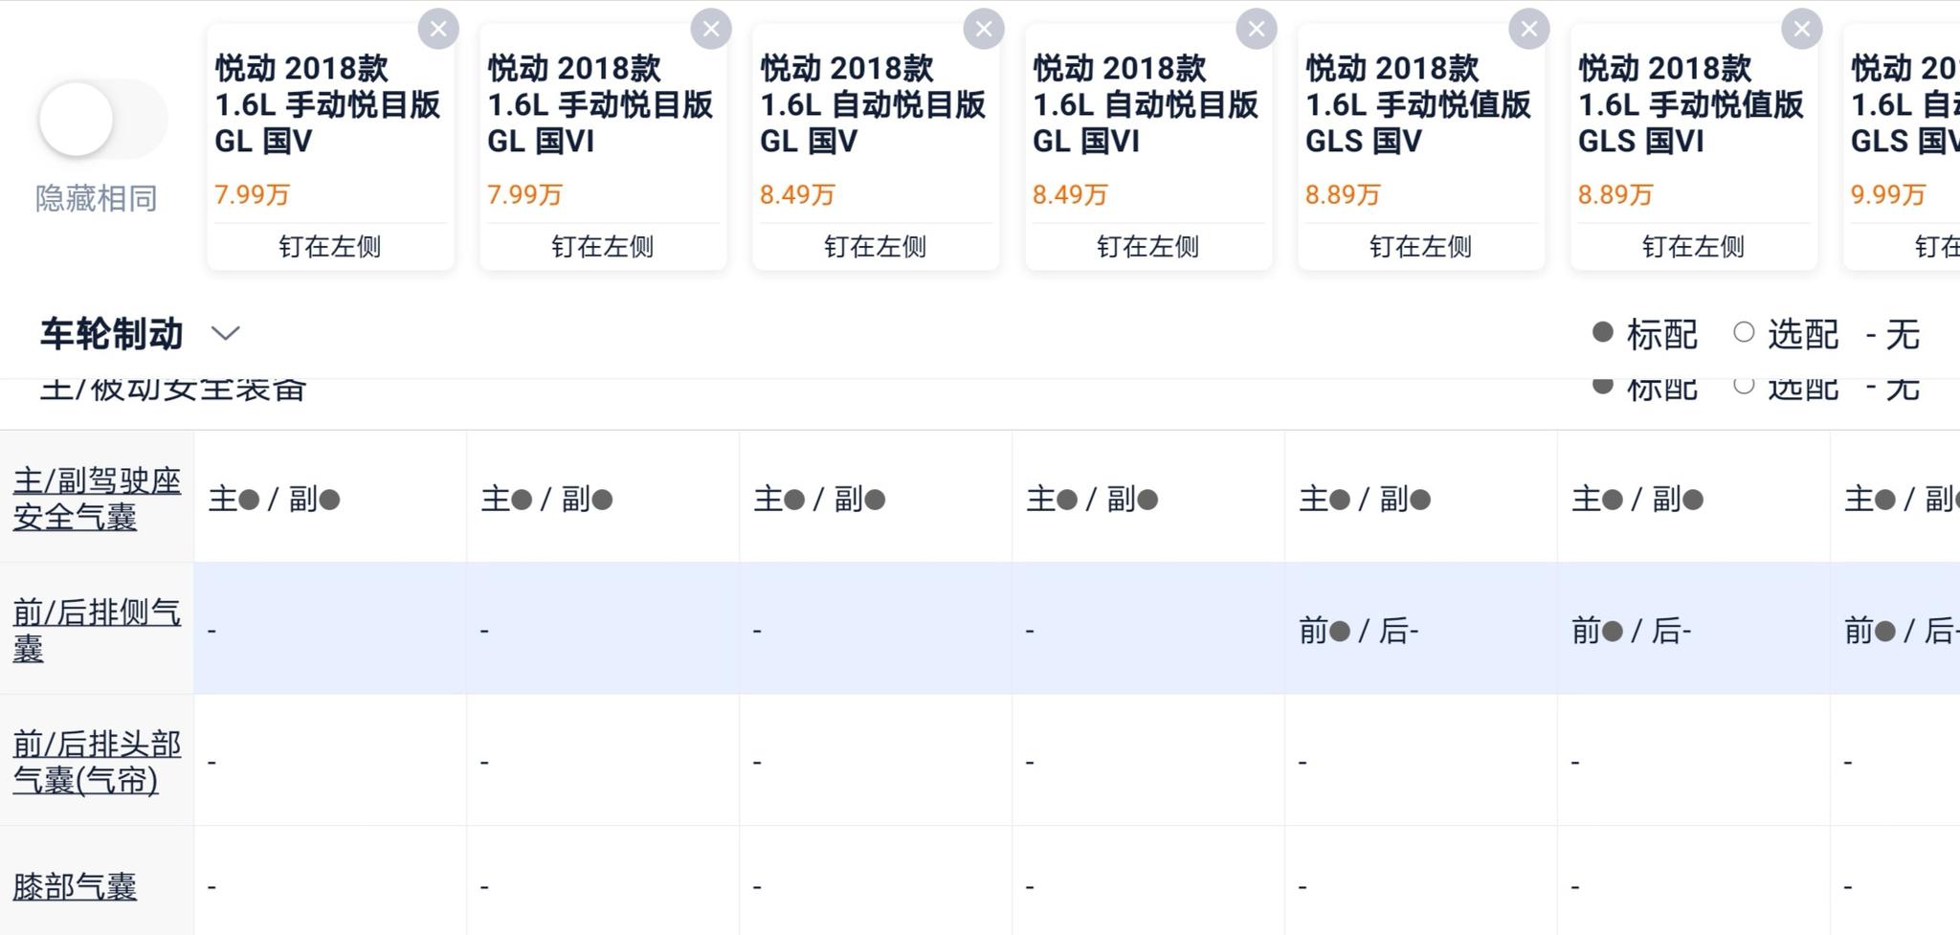Open the 主/副驾驶座安全气囊 explanation link

click(x=97, y=499)
